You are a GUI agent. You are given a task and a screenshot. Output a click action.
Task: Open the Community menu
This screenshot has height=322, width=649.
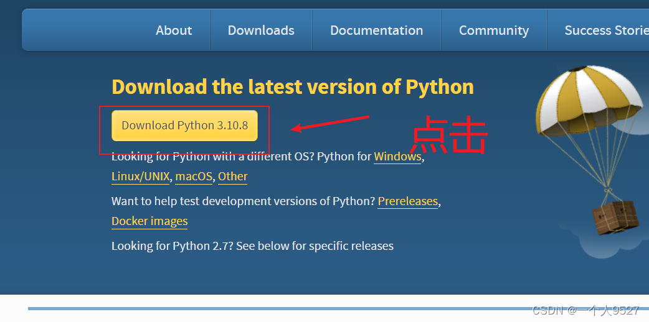click(494, 30)
